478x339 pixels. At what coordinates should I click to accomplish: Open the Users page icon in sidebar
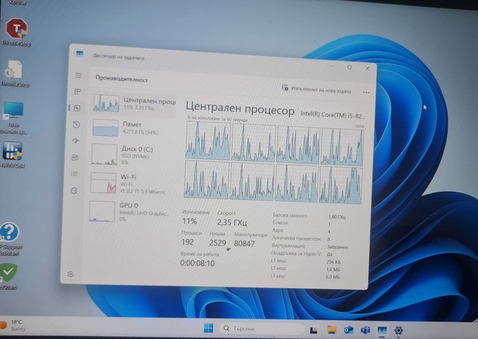pos(75,157)
